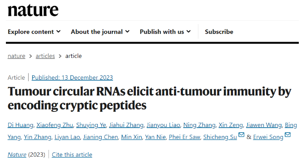
Task: Click the article title heading
Action: 149,98
